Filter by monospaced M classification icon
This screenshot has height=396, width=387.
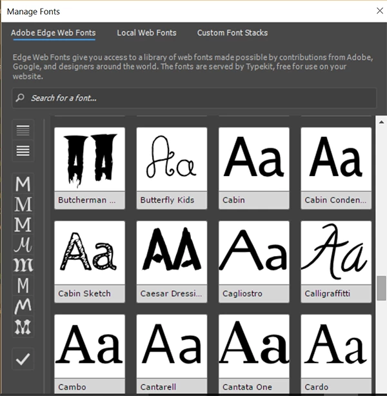click(x=23, y=285)
